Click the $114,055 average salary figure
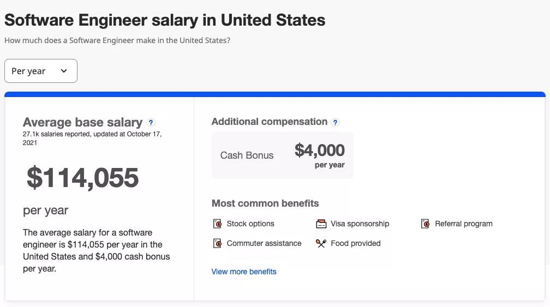 (x=83, y=178)
